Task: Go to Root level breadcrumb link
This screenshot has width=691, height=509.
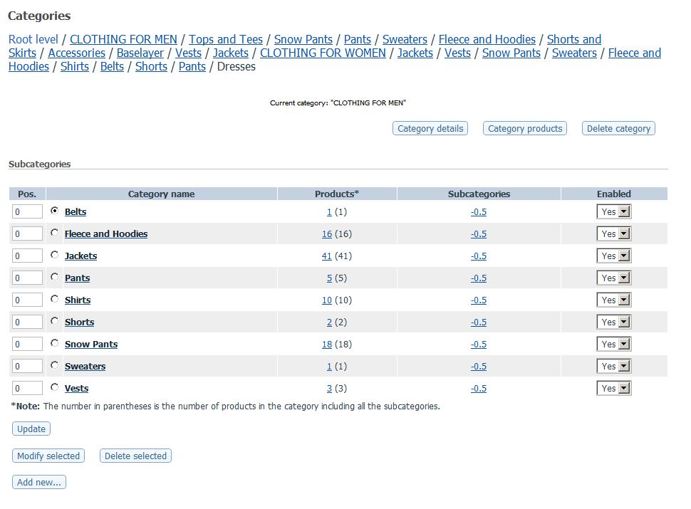Action: [x=33, y=40]
